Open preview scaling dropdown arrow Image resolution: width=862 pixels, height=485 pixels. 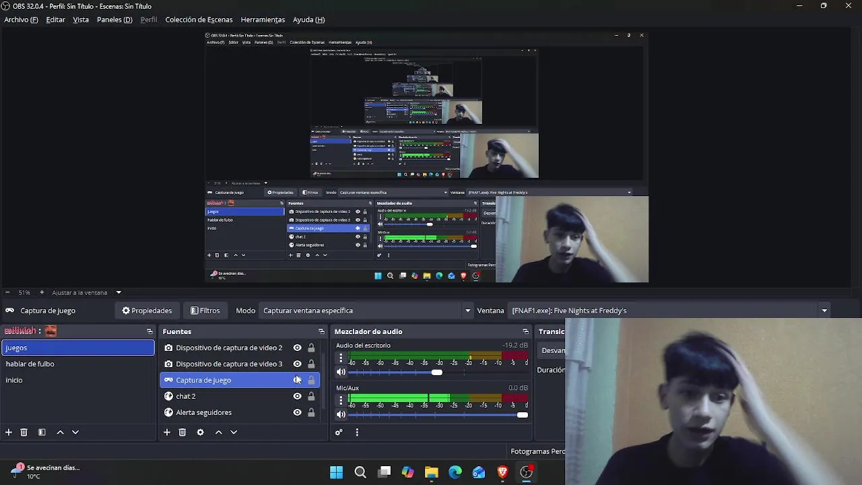tap(119, 292)
